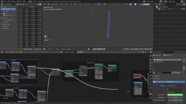186x104 pixels.
Task: Toggle GN_start render camera icon
Action: tap(184, 9)
